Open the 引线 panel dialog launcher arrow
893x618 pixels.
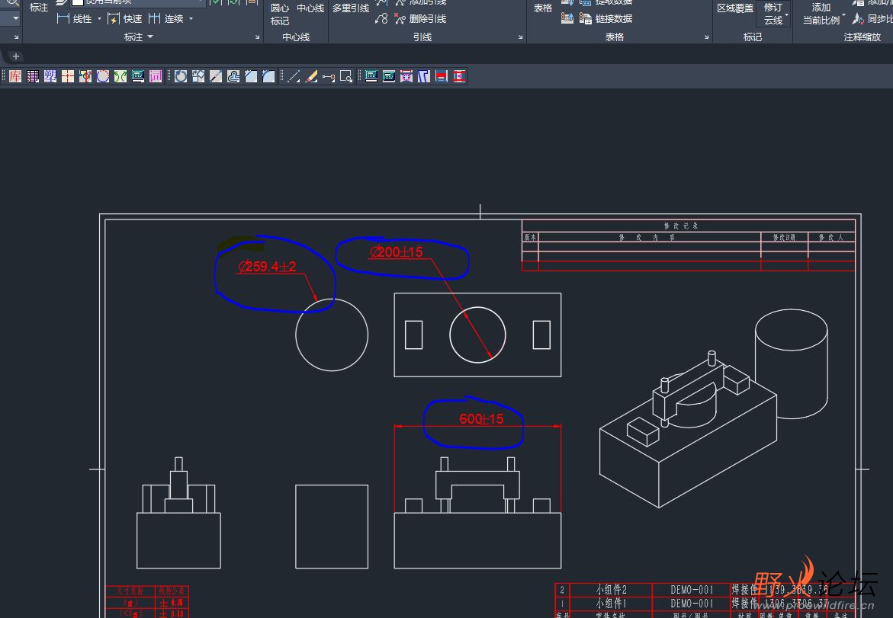521,37
